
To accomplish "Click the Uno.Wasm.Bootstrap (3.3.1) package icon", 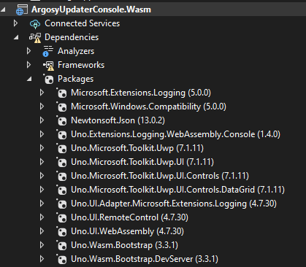I will pos(61,245).
